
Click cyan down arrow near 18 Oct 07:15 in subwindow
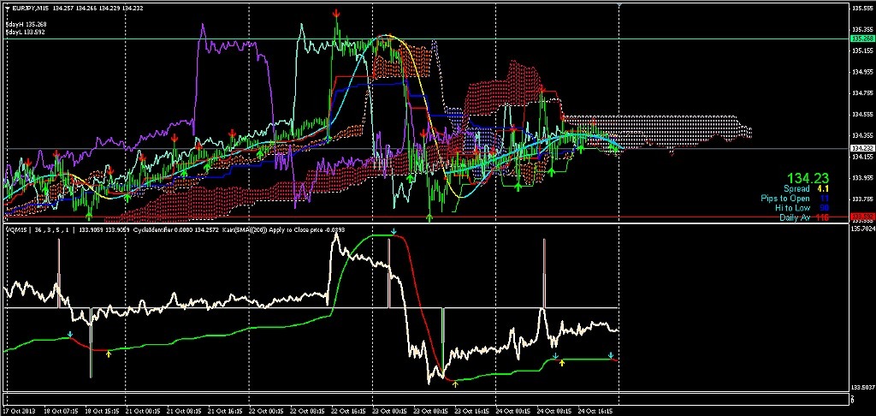70,335
